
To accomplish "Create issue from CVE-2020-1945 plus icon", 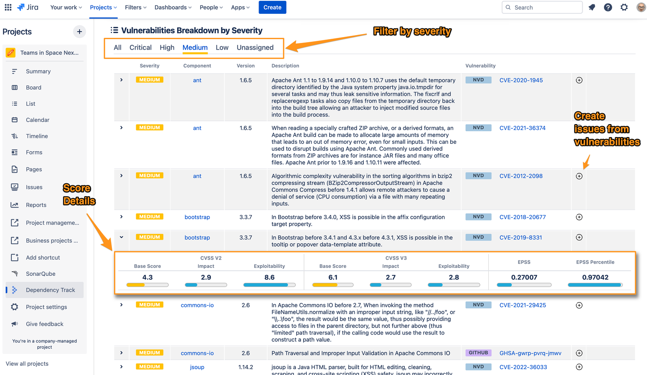I will point(579,80).
